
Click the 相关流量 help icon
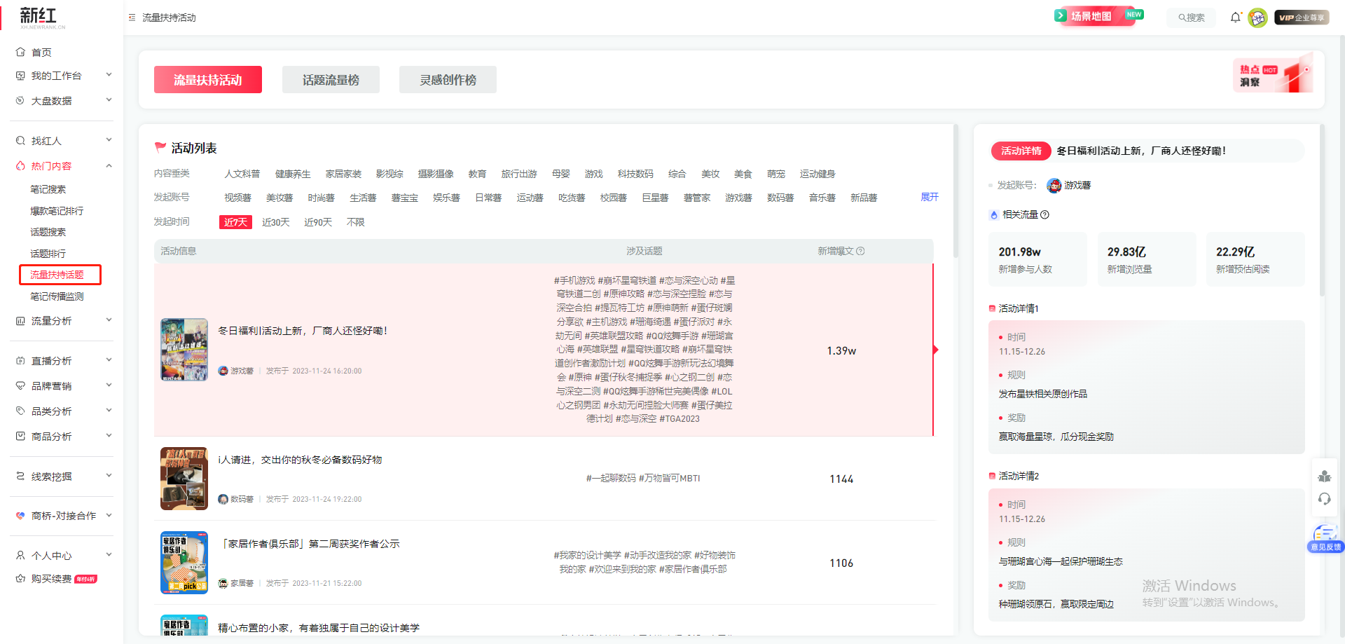[x=1044, y=214]
